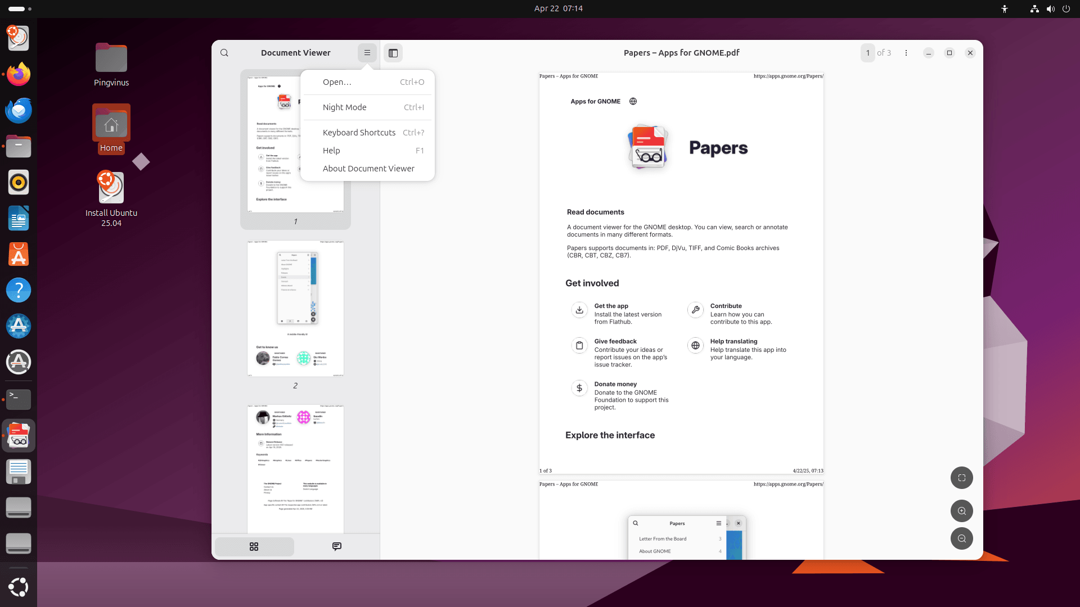Click the volume icon in top bar
The height and width of the screenshot is (607, 1080).
[x=1050, y=8]
